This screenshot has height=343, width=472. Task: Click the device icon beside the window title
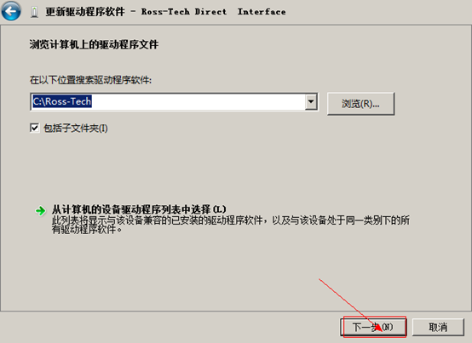pos(35,12)
